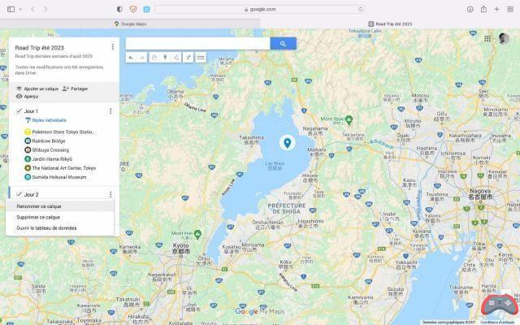Uncheck the Jour 2 layer checkbox
Viewport: 520px width, 325px height.
click(x=19, y=194)
